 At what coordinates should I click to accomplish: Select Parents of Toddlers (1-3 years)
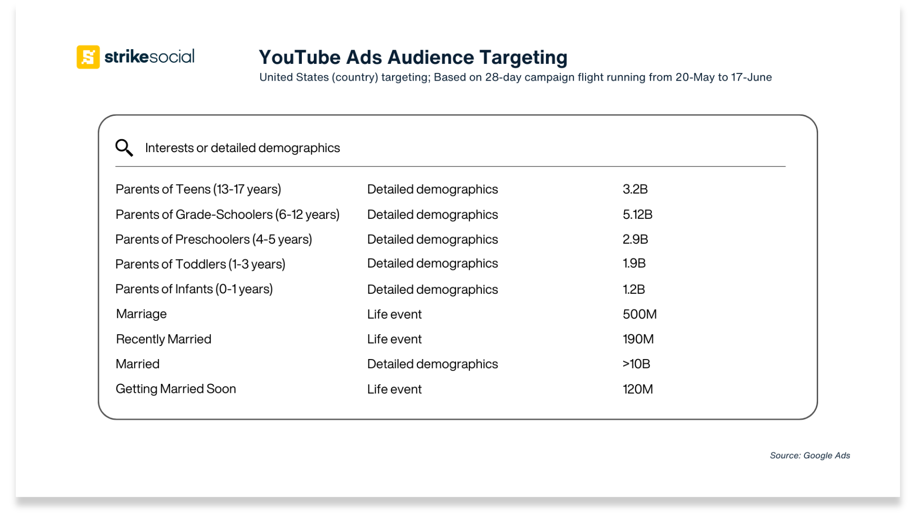200,264
